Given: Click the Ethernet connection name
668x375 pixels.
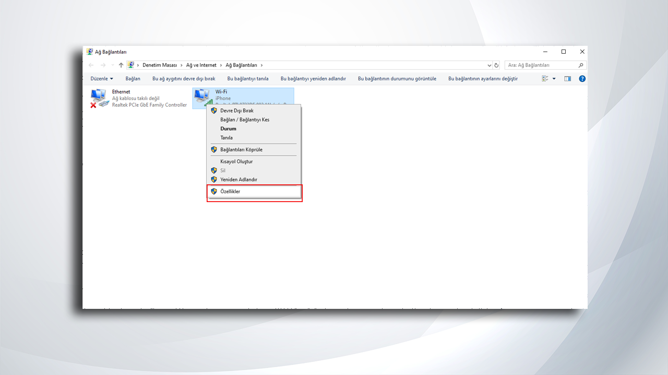Looking at the screenshot, I should (x=121, y=92).
